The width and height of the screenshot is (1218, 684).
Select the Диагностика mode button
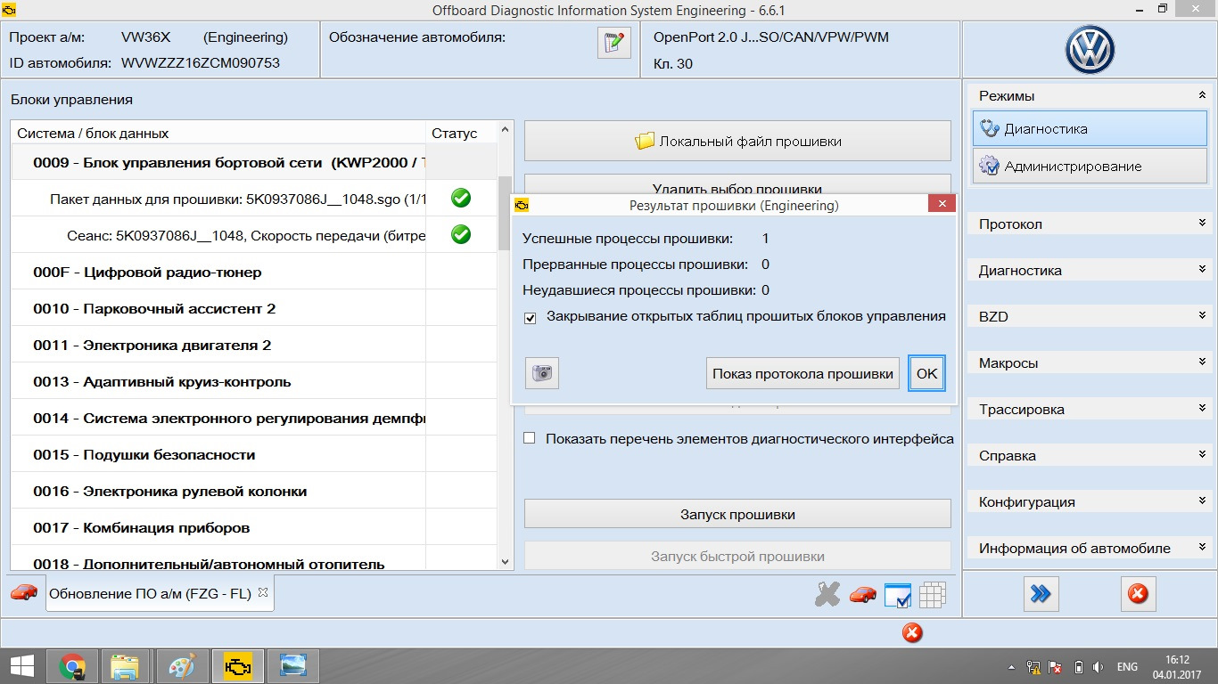1090,128
